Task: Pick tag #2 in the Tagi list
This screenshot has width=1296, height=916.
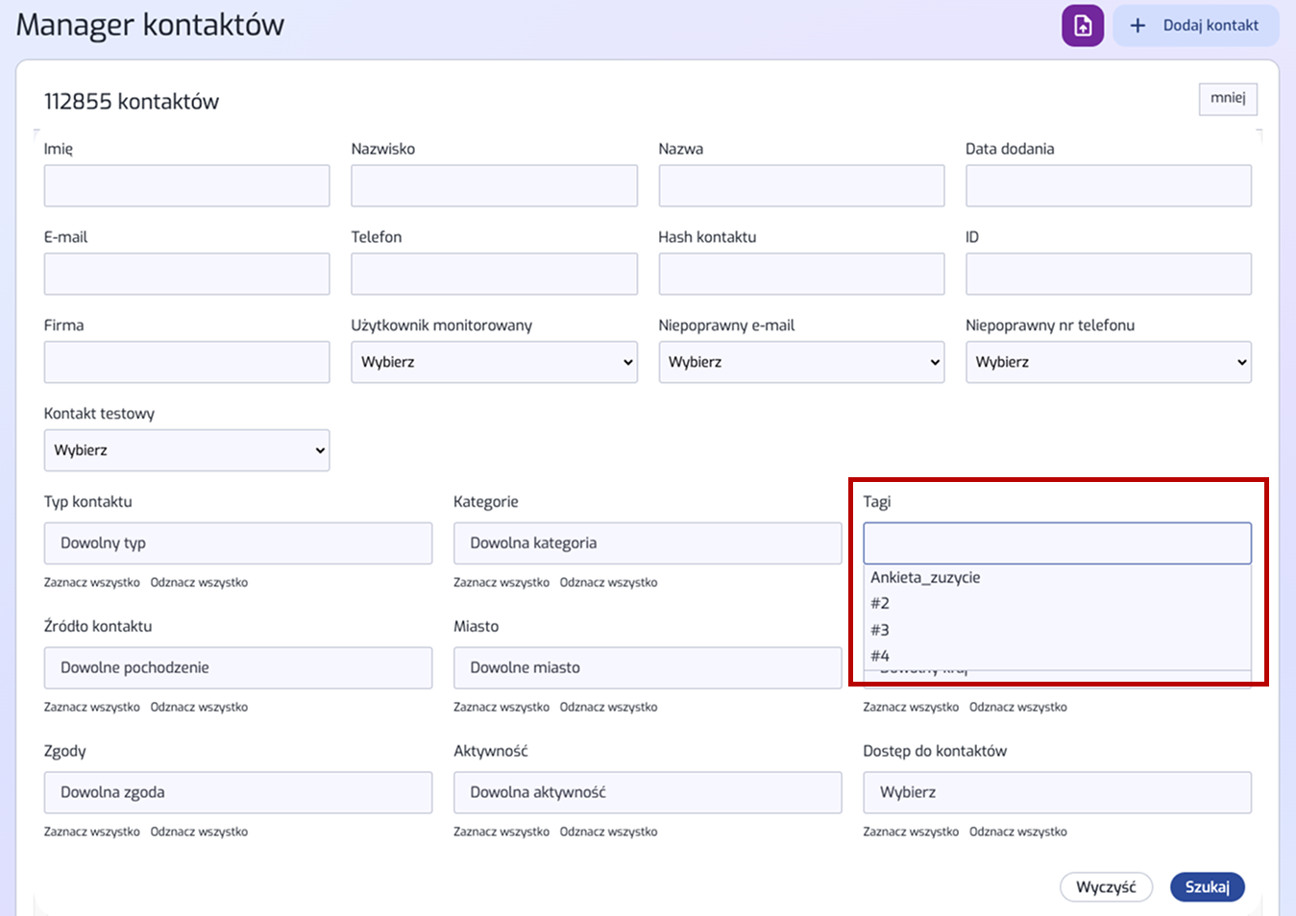Action: coord(880,603)
